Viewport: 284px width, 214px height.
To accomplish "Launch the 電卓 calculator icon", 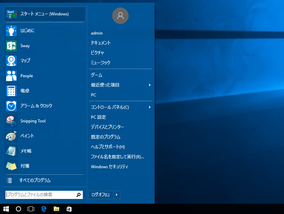I will coord(11,91).
